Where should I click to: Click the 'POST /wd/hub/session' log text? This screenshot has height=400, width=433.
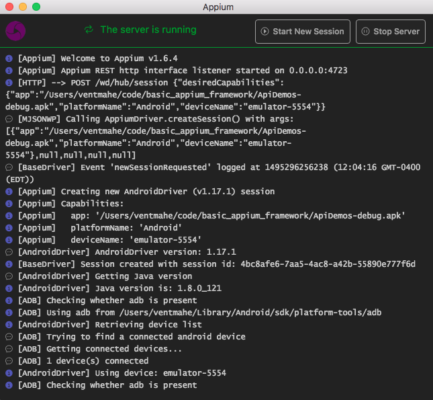pyautogui.click(x=119, y=83)
